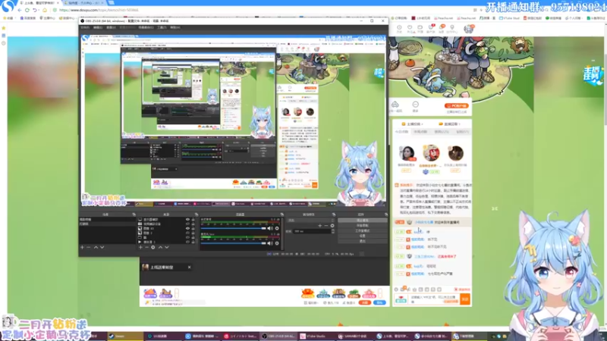The height and width of the screenshot is (341, 607).
Task: Open desktop audio settings gear in the mixer
Action: [x=277, y=228]
